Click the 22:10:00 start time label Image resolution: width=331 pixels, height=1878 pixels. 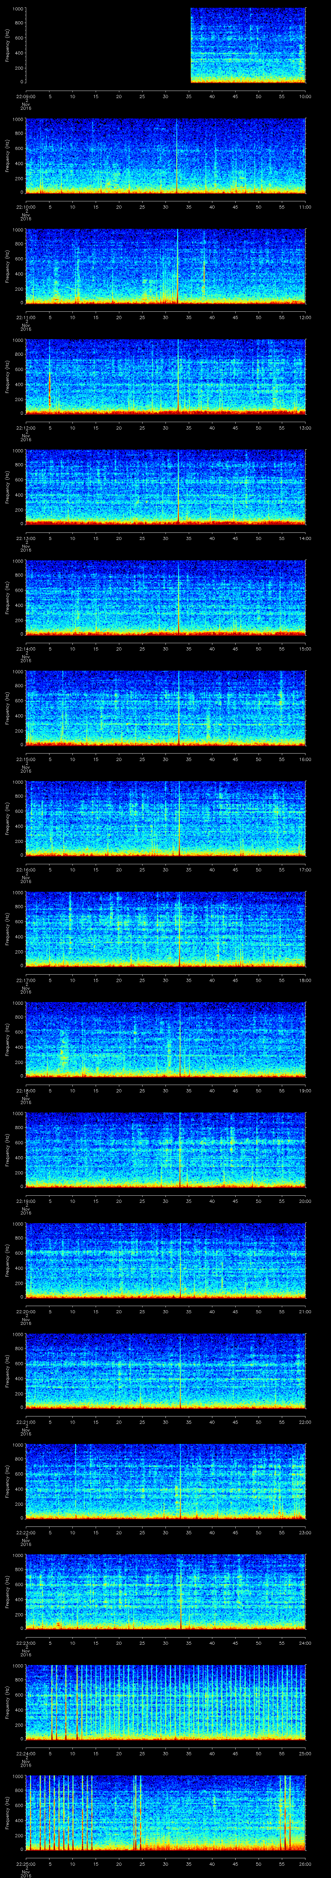point(26,207)
